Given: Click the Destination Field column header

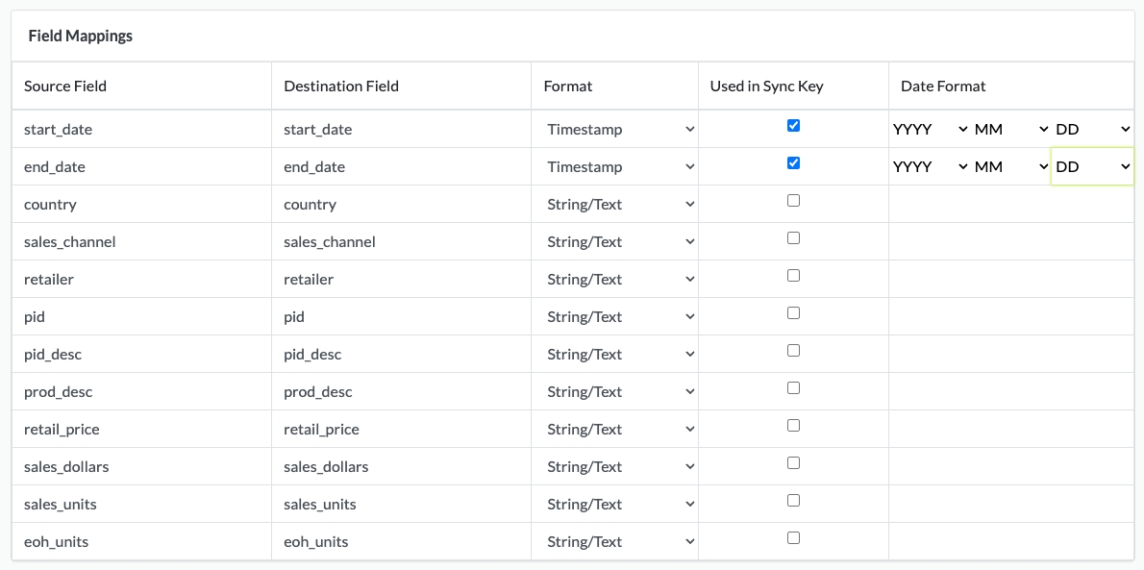Looking at the screenshot, I should tap(341, 86).
